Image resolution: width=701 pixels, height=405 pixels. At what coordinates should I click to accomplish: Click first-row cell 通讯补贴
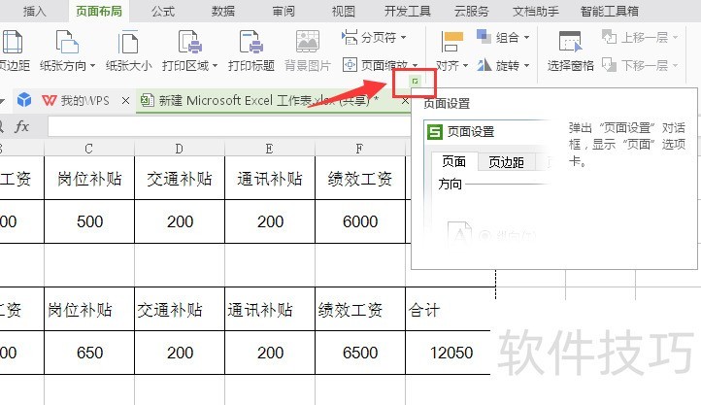(270, 179)
